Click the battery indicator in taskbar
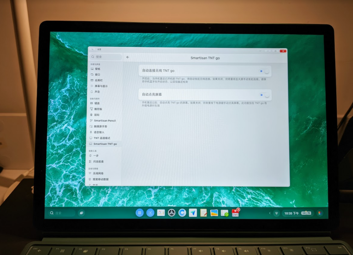The image size is (353, 255). (306, 213)
